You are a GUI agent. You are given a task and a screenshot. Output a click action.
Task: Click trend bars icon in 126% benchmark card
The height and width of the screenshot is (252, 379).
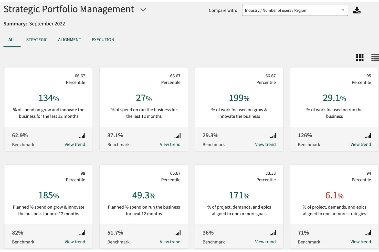368,136
